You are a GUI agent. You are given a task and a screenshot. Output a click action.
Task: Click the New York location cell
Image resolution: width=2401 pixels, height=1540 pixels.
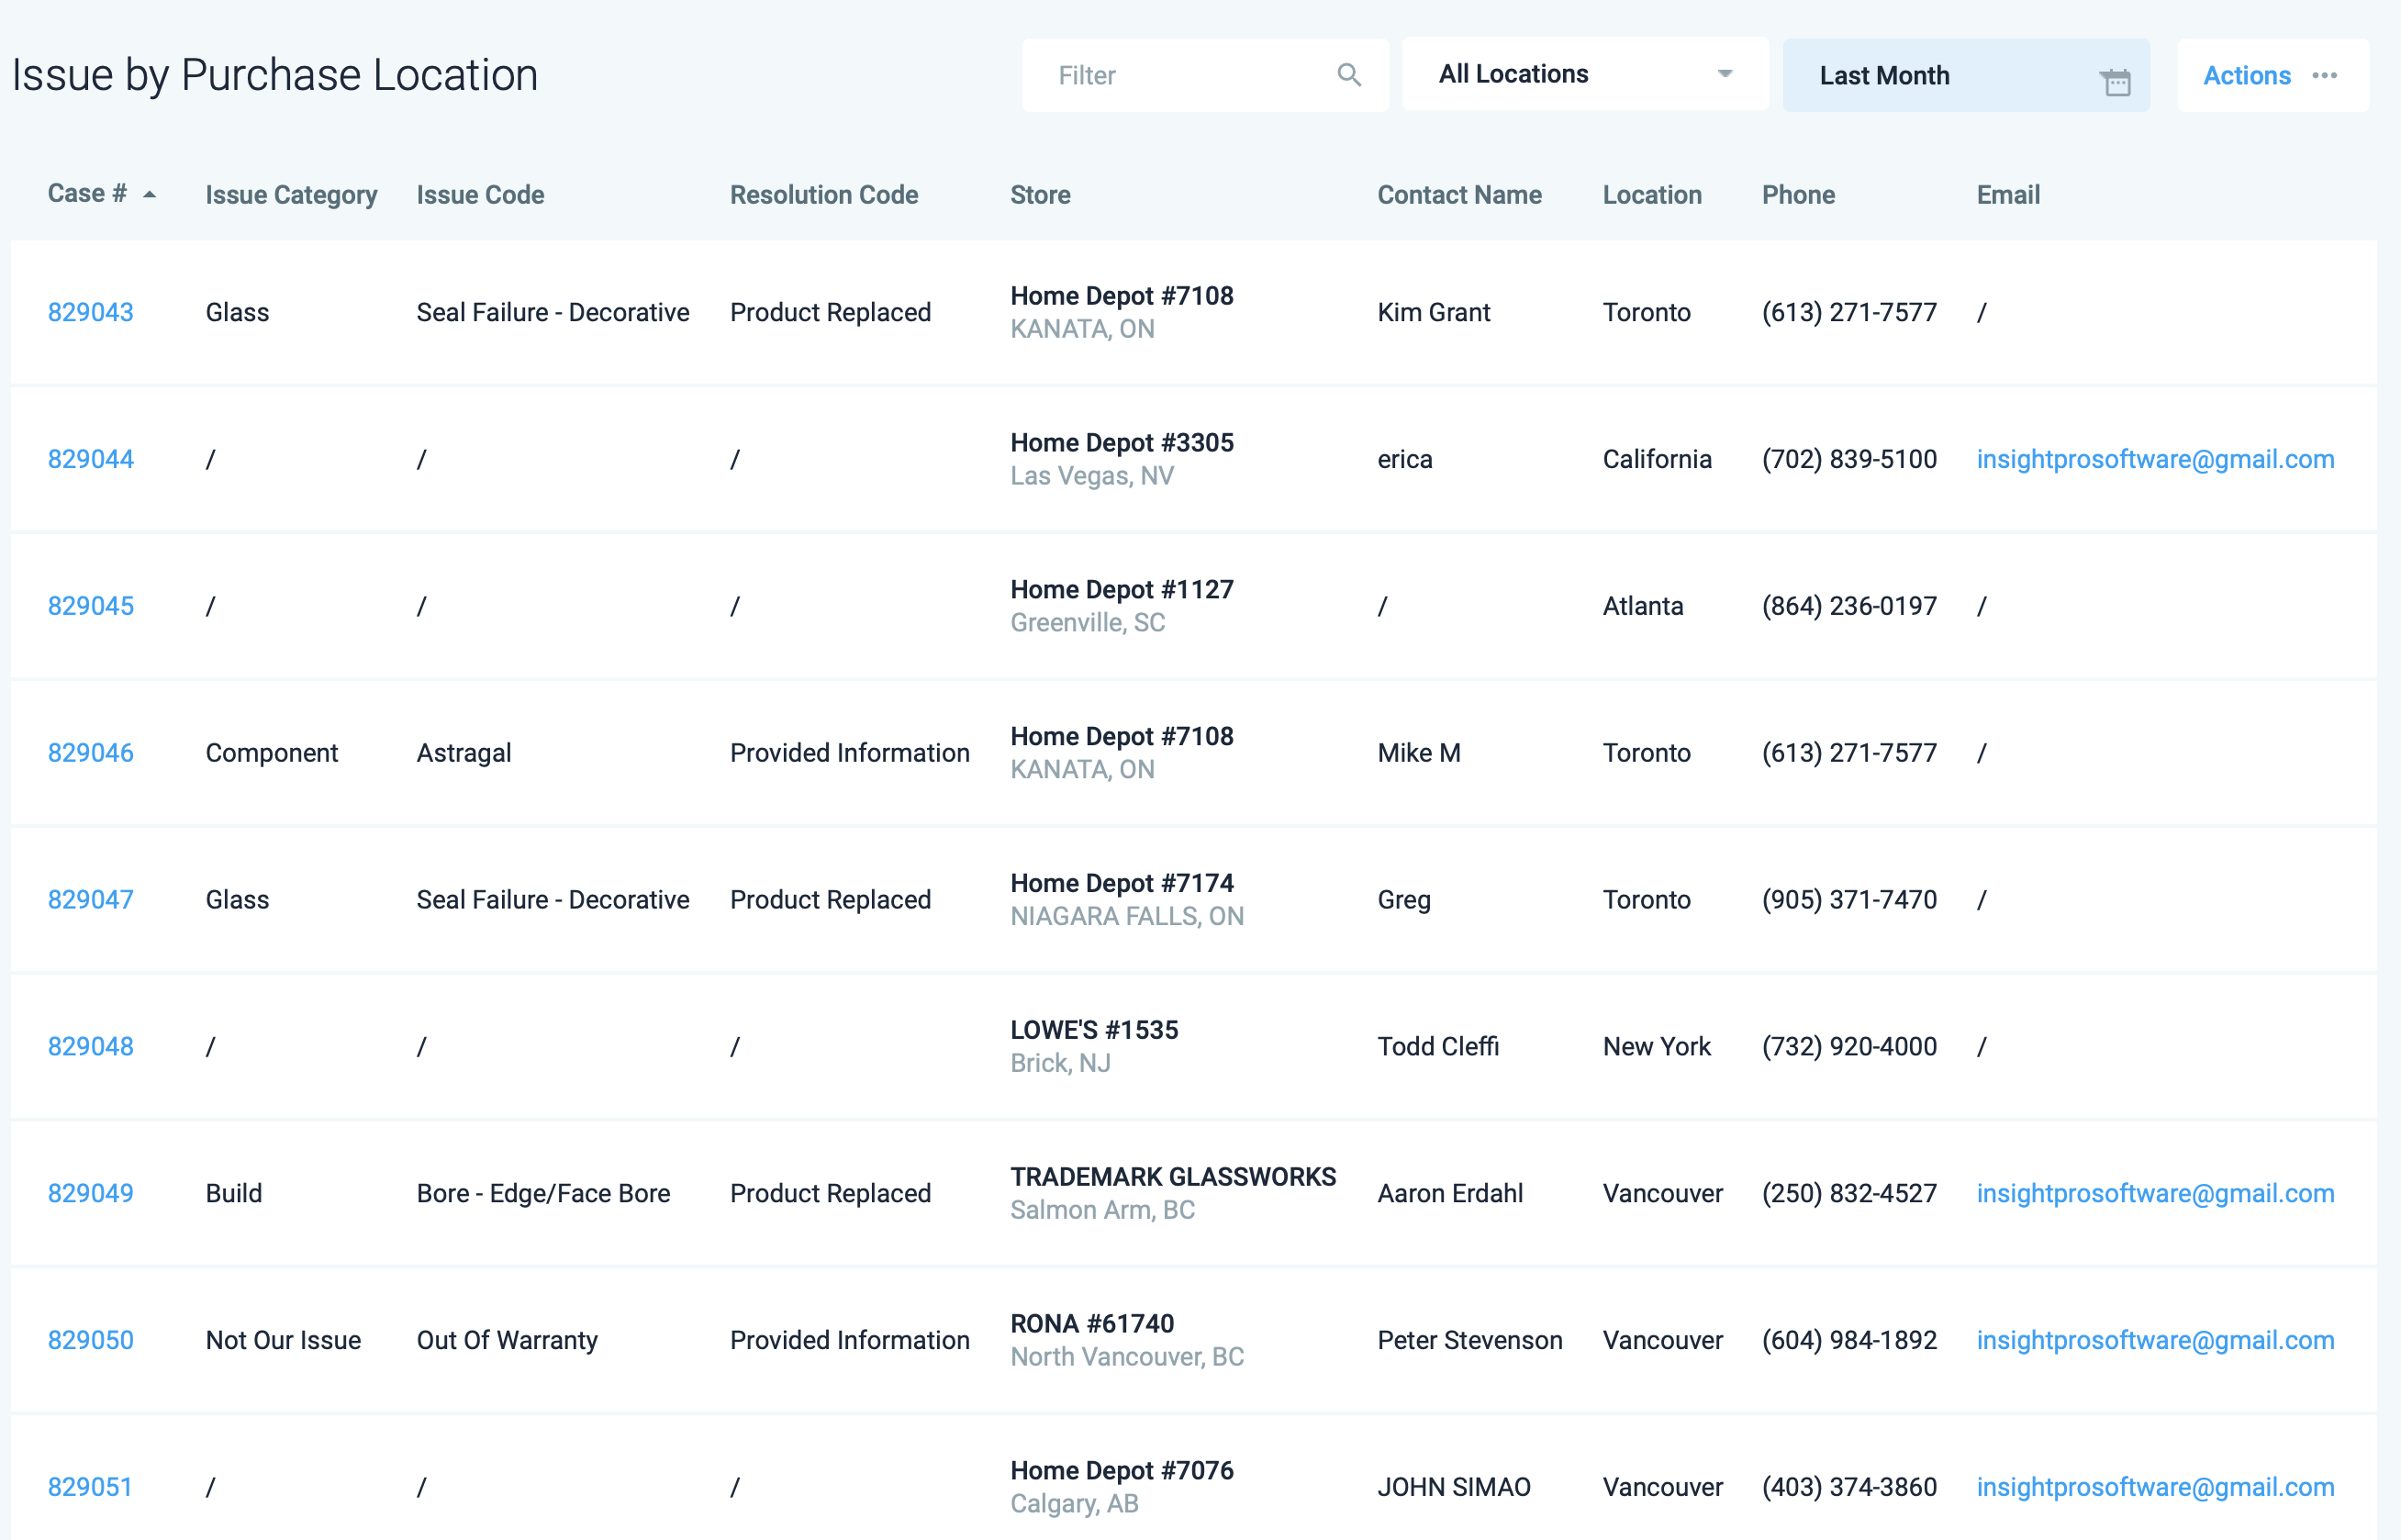[x=1657, y=1047]
